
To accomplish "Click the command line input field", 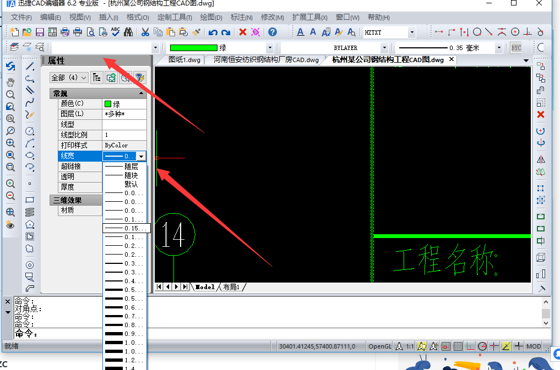I will point(282,334).
